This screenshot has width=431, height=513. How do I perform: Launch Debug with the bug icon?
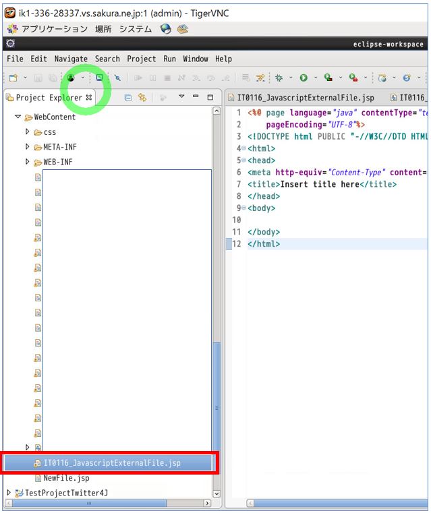click(279, 78)
